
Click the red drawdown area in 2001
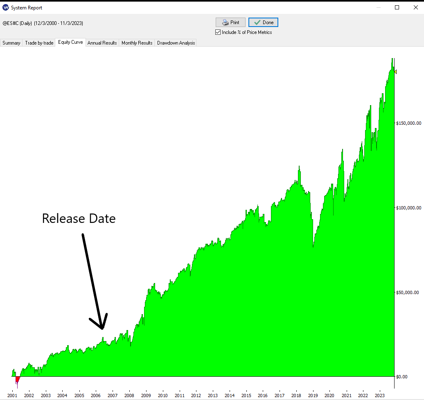click(18, 380)
